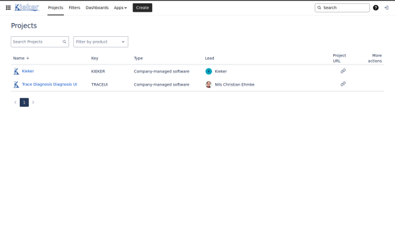
Task: Click the Project URL column header
Action: [x=339, y=58]
